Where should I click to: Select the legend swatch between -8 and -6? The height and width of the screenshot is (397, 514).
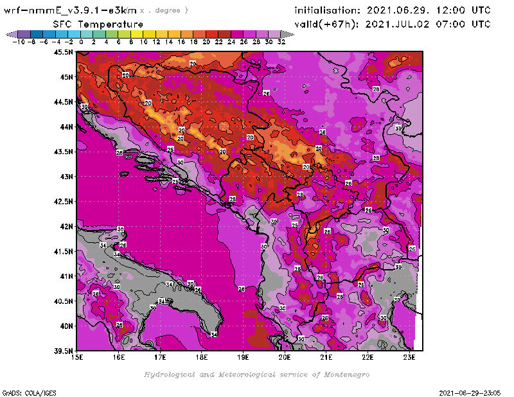click(37, 34)
